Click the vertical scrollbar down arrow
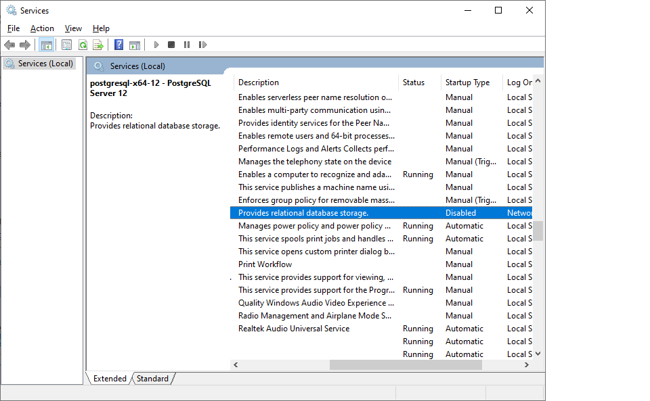650x401 pixels. 538,354
